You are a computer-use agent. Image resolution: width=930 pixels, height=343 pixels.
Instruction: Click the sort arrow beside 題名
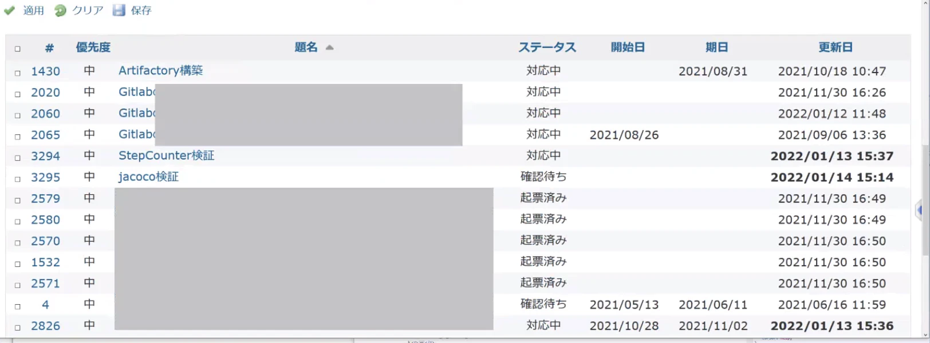(329, 47)
